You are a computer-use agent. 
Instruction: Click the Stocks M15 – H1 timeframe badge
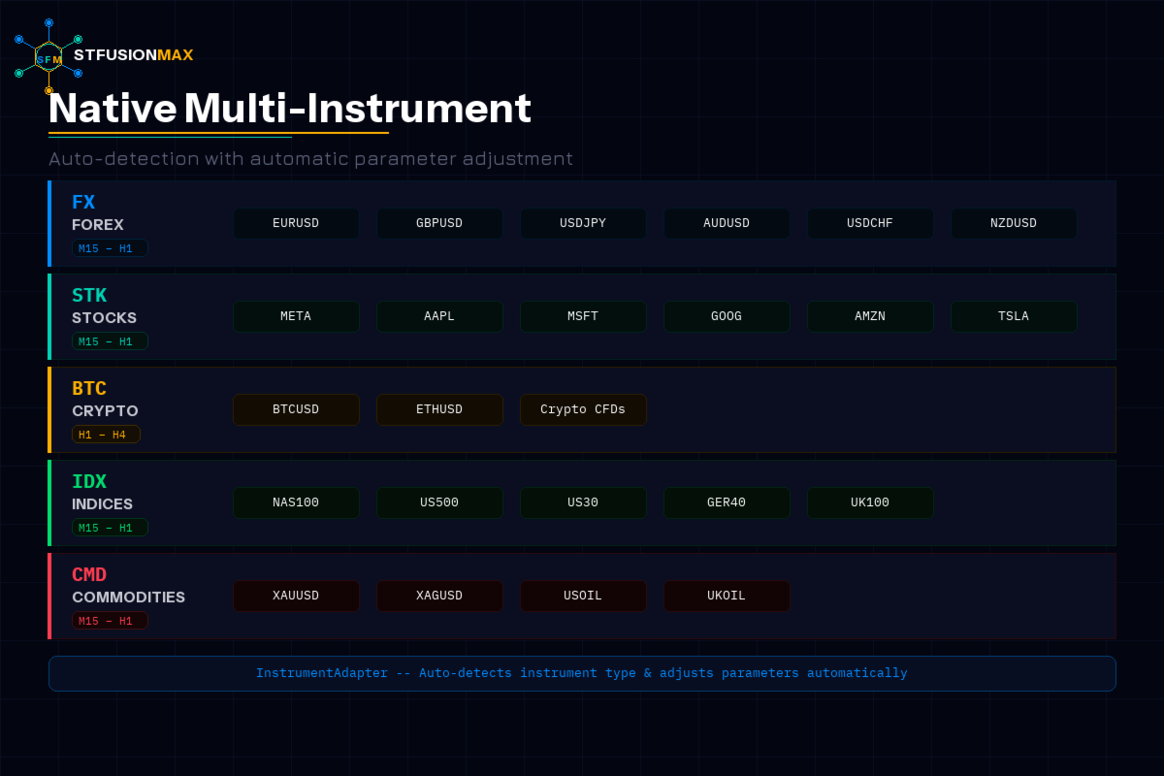tap(110, 341)
